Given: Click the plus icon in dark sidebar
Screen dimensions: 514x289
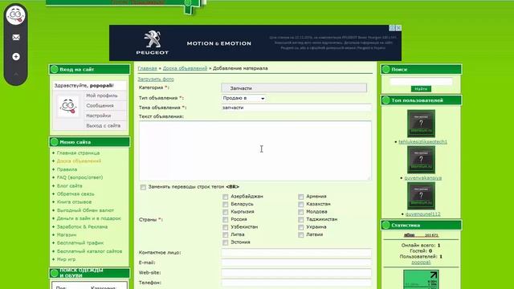Looking at the screenshot, I should click(16, 57).
